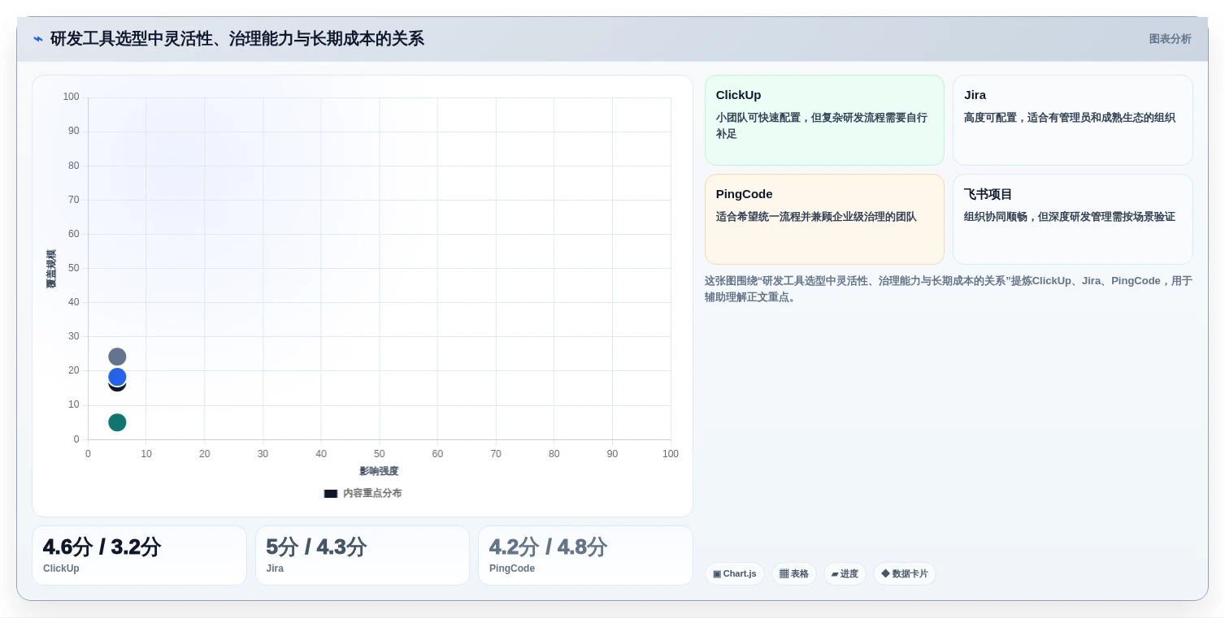Click the 覆盖规模 y-axis label

(x=51, y=269)
